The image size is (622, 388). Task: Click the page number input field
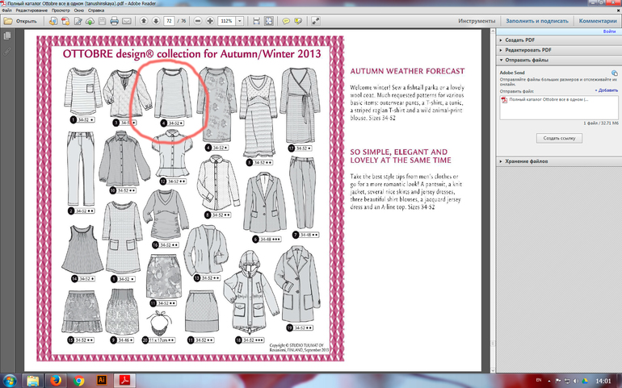click(170, 20)
